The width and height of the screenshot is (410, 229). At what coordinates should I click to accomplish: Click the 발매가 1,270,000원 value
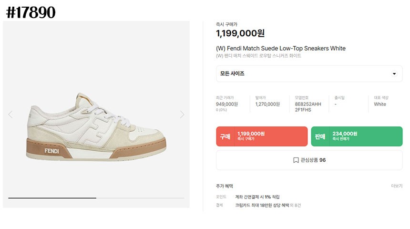click(x=267, y=104)
